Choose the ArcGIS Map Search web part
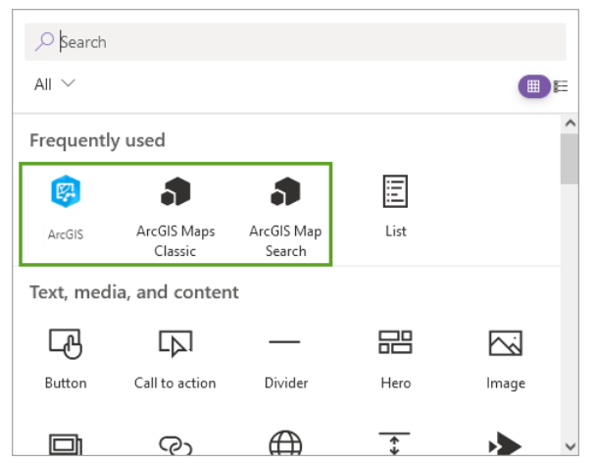The width and height of the screenshot is (595, 463). [285, 217]
